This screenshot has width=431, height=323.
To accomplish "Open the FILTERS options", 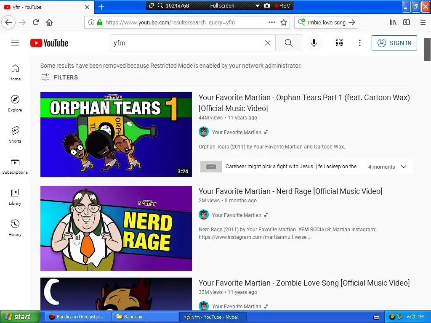I will tap(60, 77).
